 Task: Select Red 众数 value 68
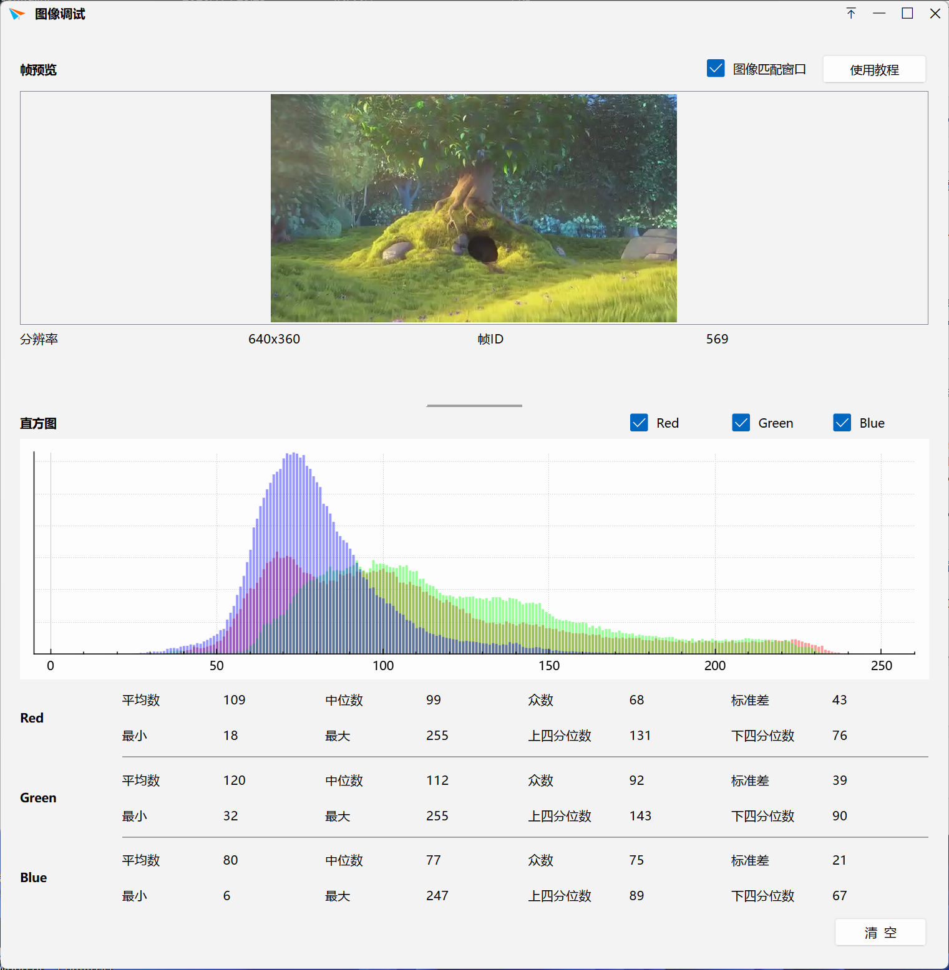point(636,700)
